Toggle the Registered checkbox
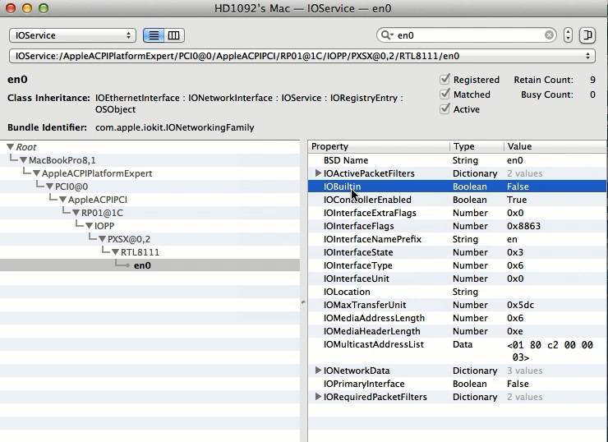 click(x=445, y=80)
